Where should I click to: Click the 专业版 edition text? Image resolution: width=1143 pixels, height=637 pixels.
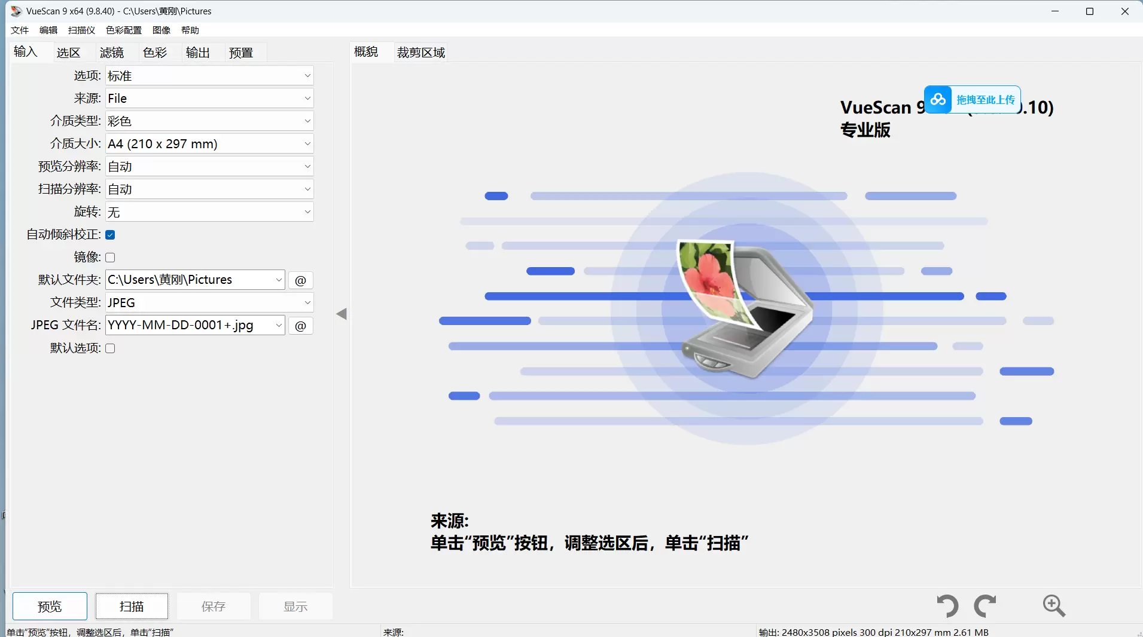pos(865,130)
